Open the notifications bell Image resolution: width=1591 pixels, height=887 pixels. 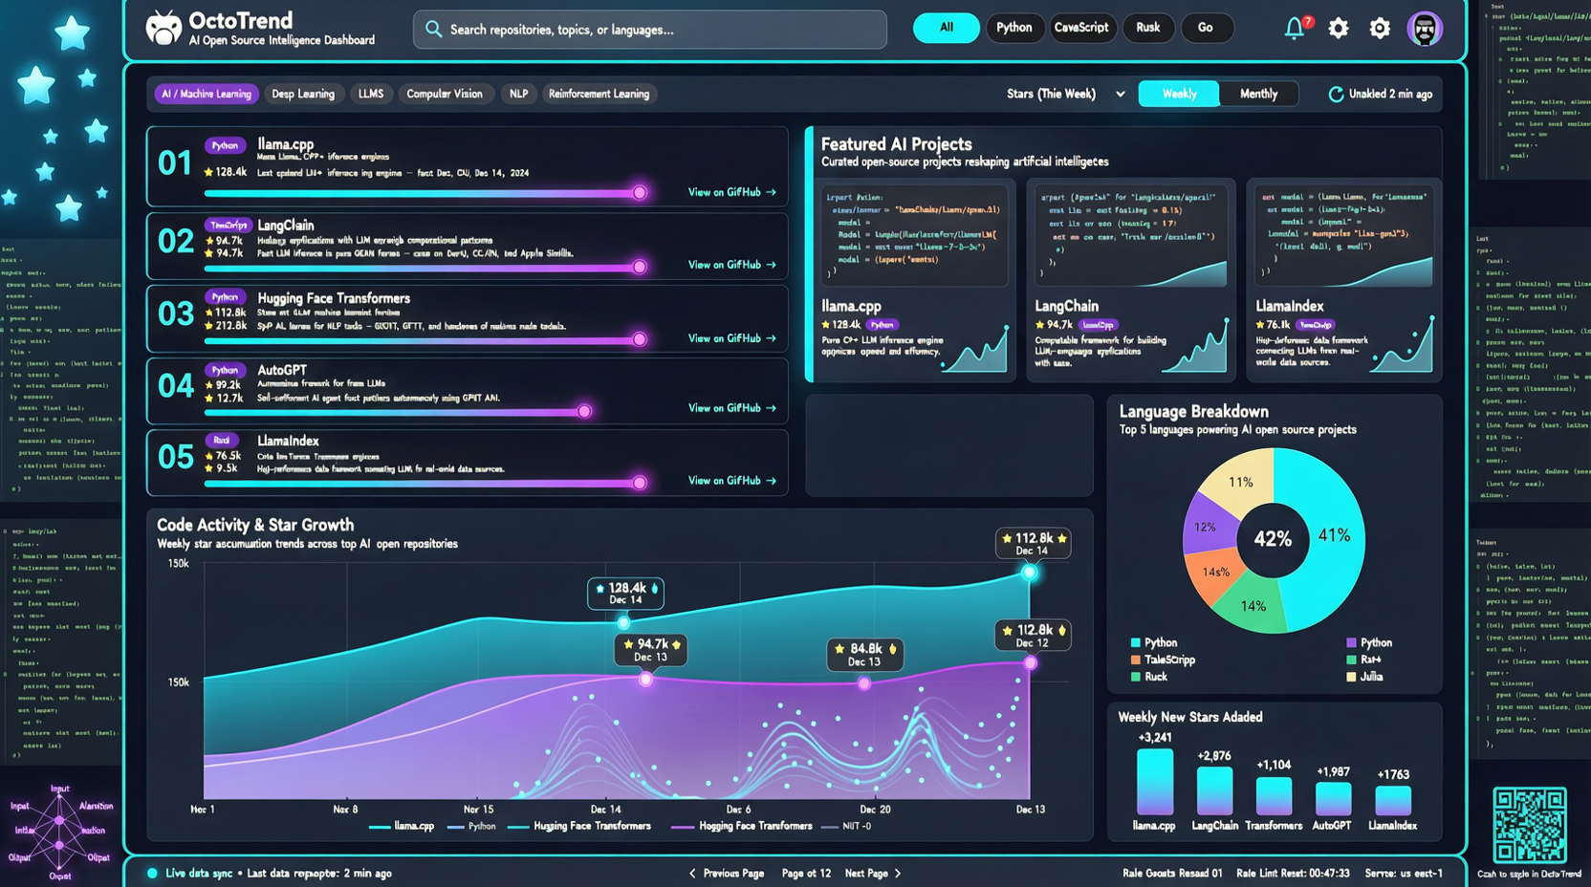click(x=1295, y=28)
